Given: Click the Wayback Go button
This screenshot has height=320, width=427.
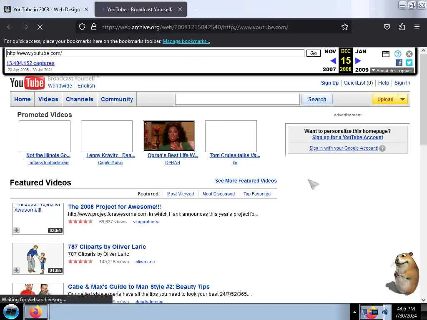Looking at the screenshot, I should [x=313, y=53].
